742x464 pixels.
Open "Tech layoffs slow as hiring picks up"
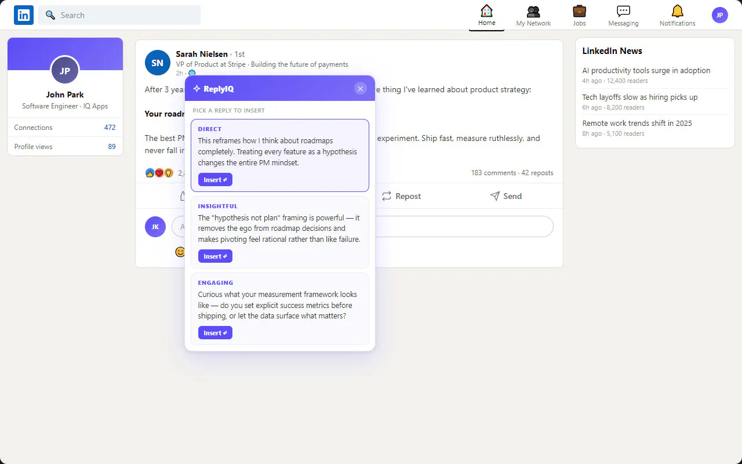[x=640, y=97]
